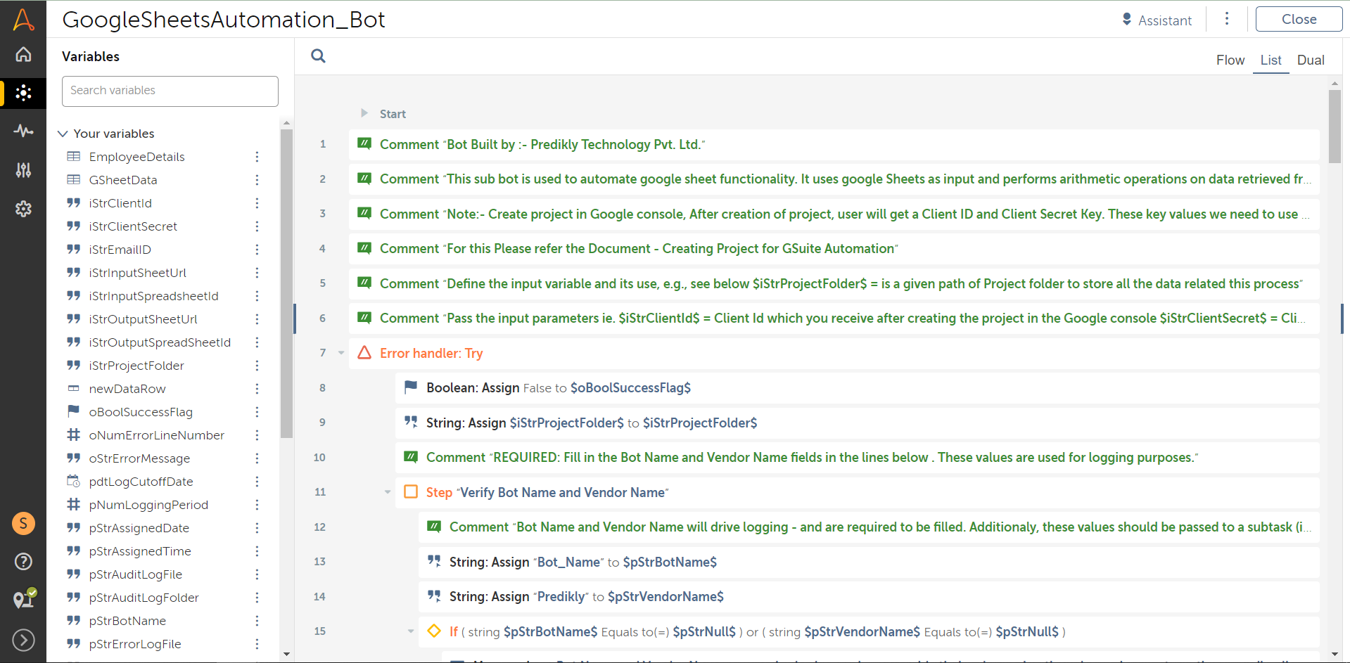Expand the left sidebar with arrow icon
The height and width of the screenshot is (663, 1350).
point(23,640)
